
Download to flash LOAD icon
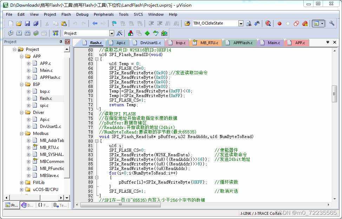coord(55,33)
